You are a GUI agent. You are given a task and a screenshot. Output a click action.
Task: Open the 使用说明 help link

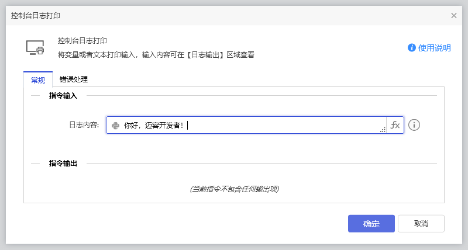coord(434,48)
